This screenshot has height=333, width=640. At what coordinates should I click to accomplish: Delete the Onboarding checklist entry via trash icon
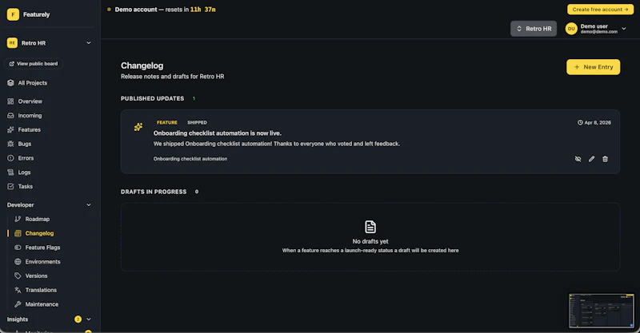coord(605,159)
